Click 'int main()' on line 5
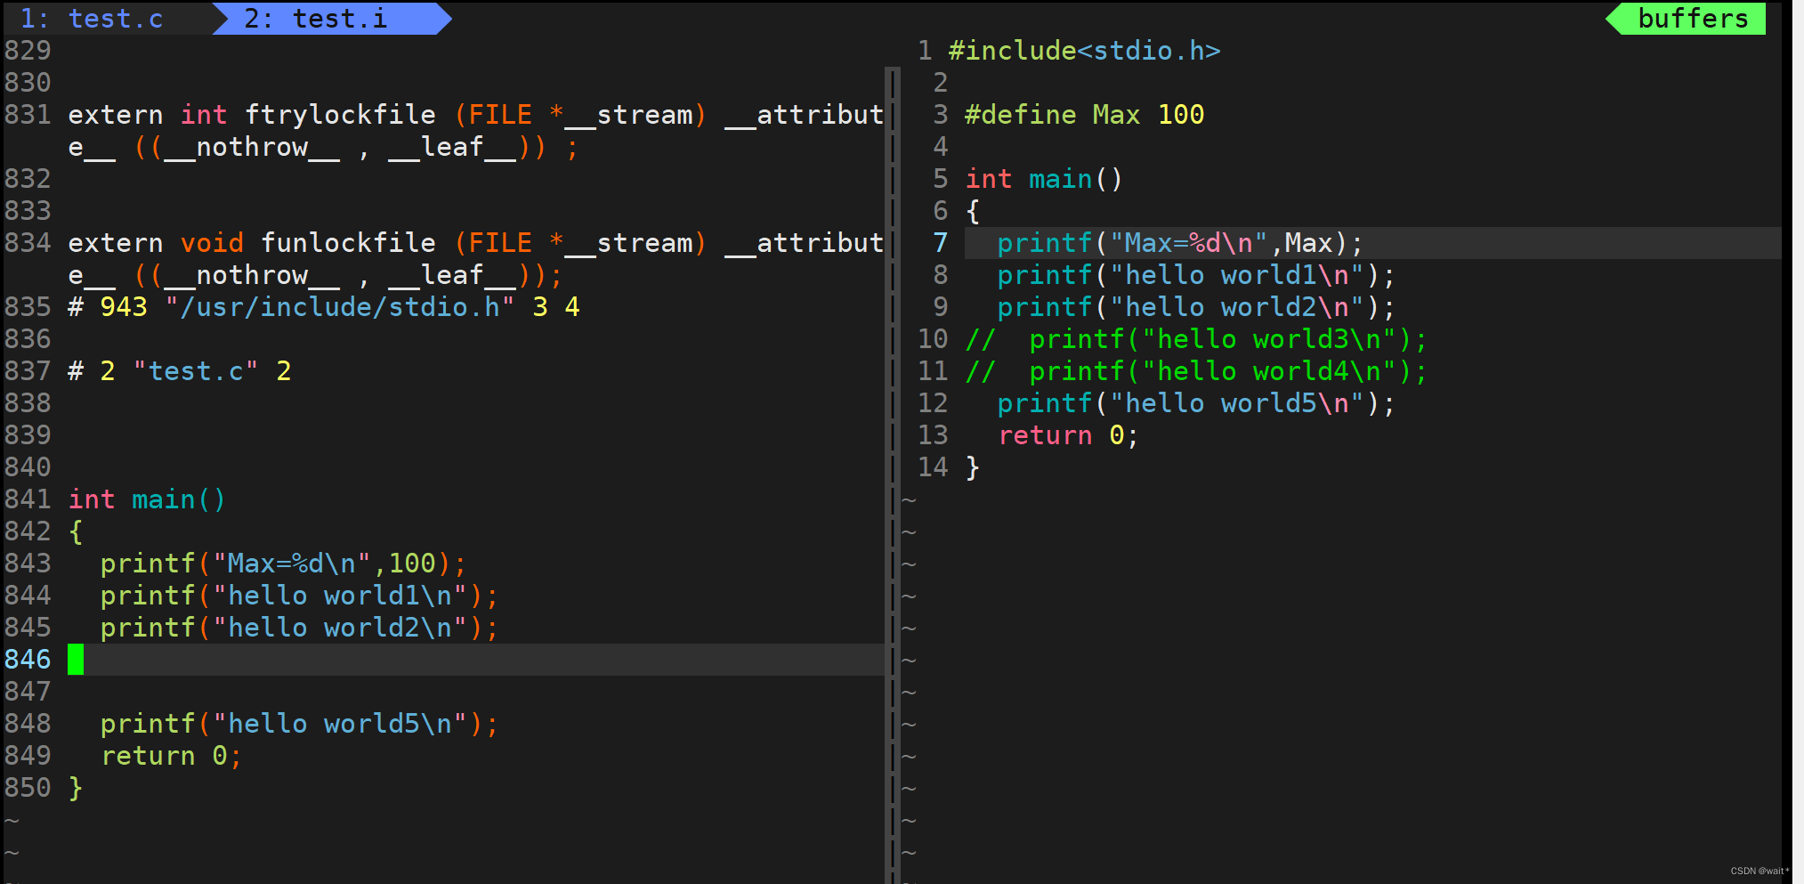 [1044, 179]
